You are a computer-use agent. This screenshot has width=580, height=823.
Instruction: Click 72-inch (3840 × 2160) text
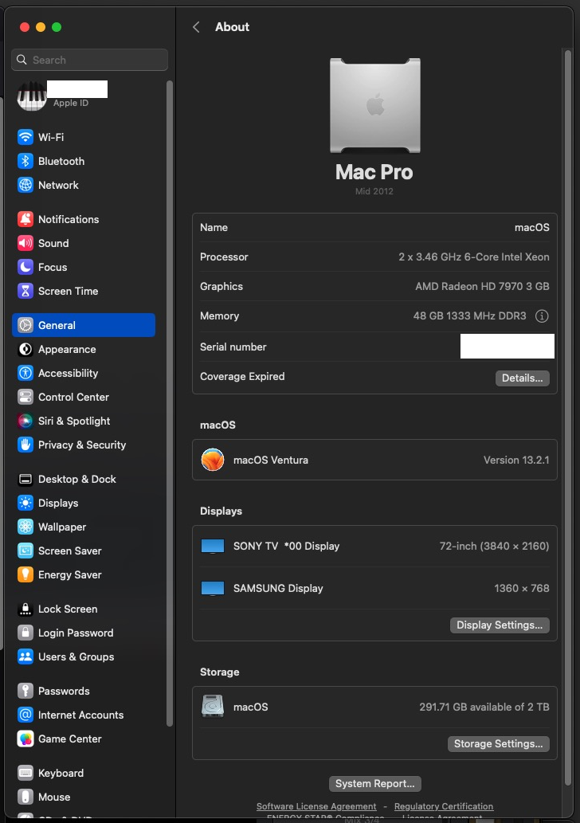[x=495, y=546]
